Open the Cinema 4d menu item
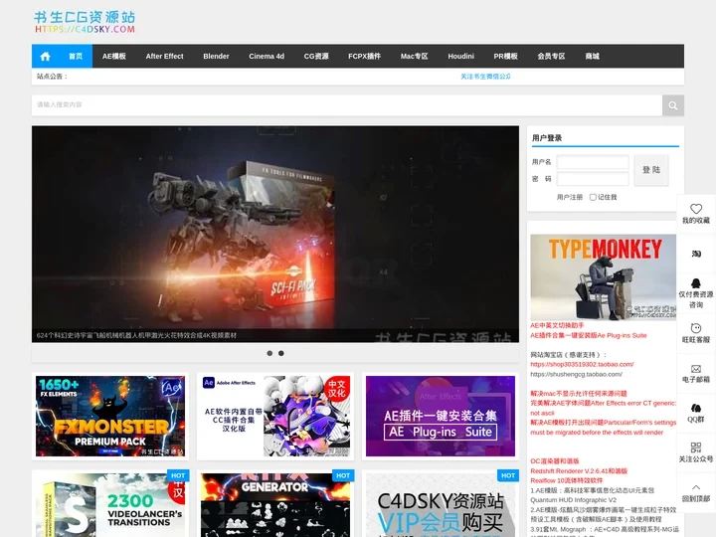 267,56
